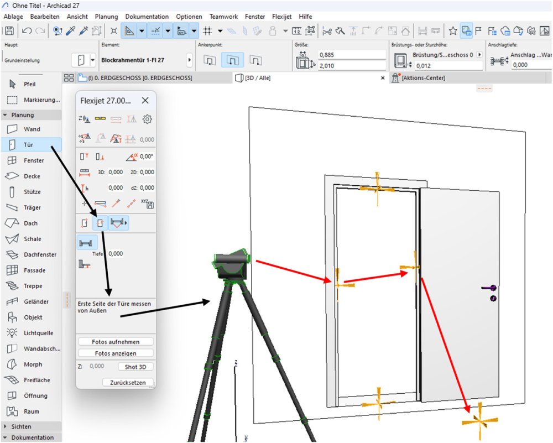Open the Bearbeiten menu
Image resolution: width=553 pixels, height=443 pixels.
coord(45,17)
